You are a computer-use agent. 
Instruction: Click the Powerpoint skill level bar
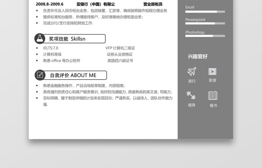pyautogui.click(x=205, y=23)
